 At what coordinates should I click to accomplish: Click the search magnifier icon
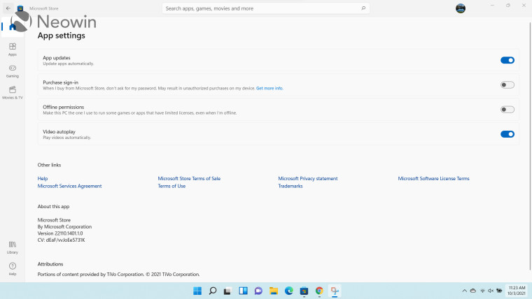(363, 8)
